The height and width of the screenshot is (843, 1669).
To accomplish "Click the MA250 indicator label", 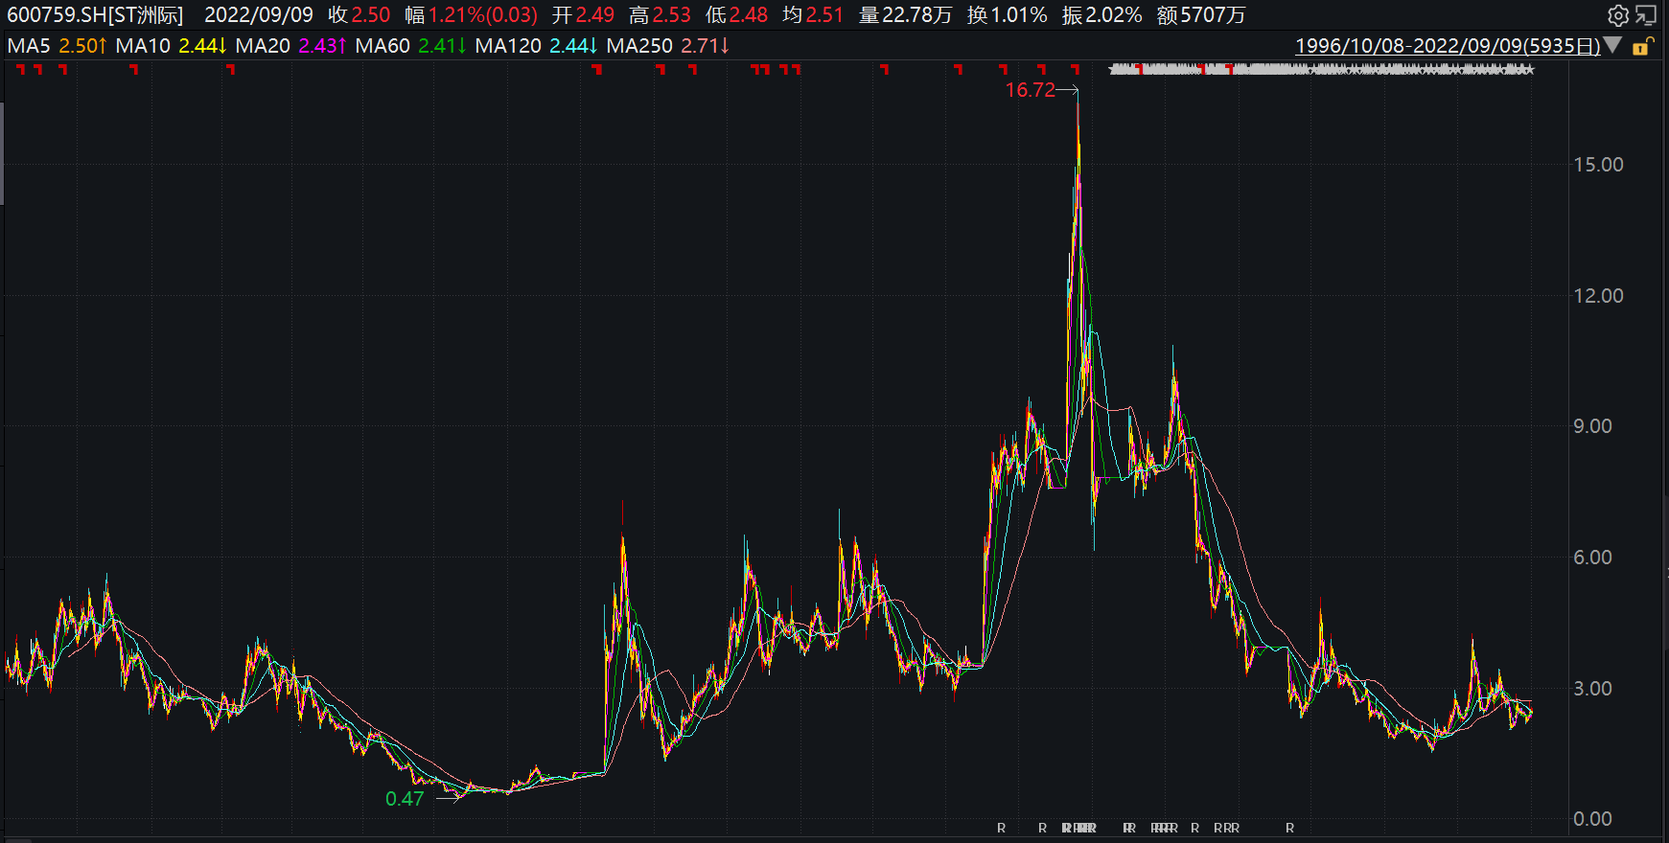I will click(x=639, y=46).
